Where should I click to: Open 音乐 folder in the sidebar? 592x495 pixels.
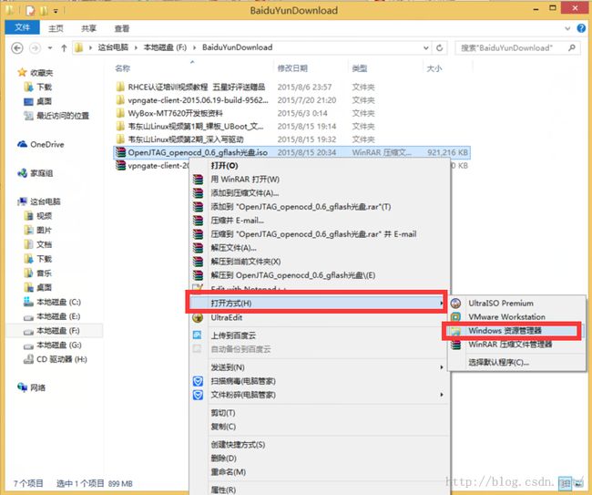tap(37, 273)
